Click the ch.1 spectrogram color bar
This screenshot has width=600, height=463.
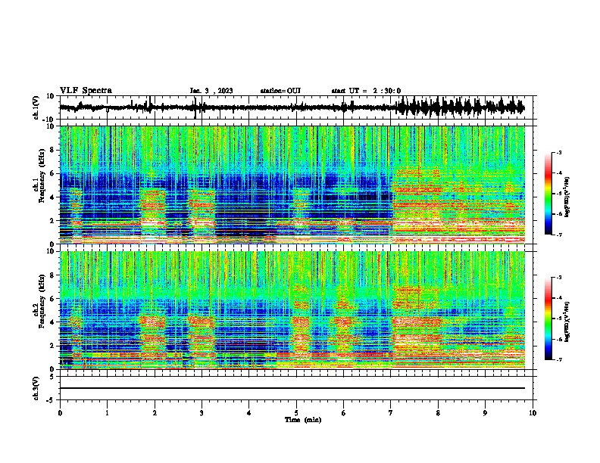(548, 194)
